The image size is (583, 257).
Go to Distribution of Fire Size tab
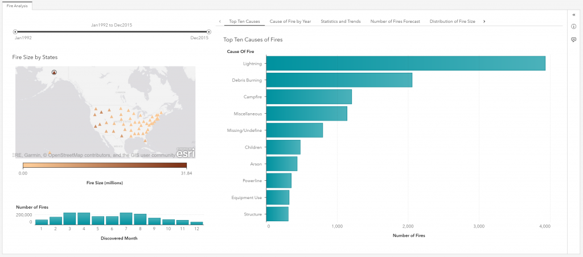pos(452,21)
